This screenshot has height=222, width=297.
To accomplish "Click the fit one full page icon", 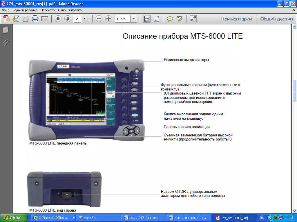I will pyautogui.click(x=156, y=19).
